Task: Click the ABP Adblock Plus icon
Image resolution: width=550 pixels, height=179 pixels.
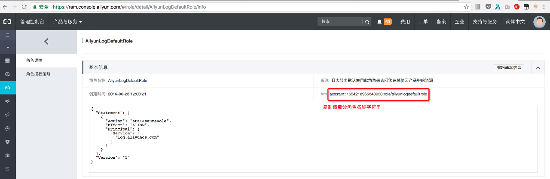Action: (x=517, y=7)
